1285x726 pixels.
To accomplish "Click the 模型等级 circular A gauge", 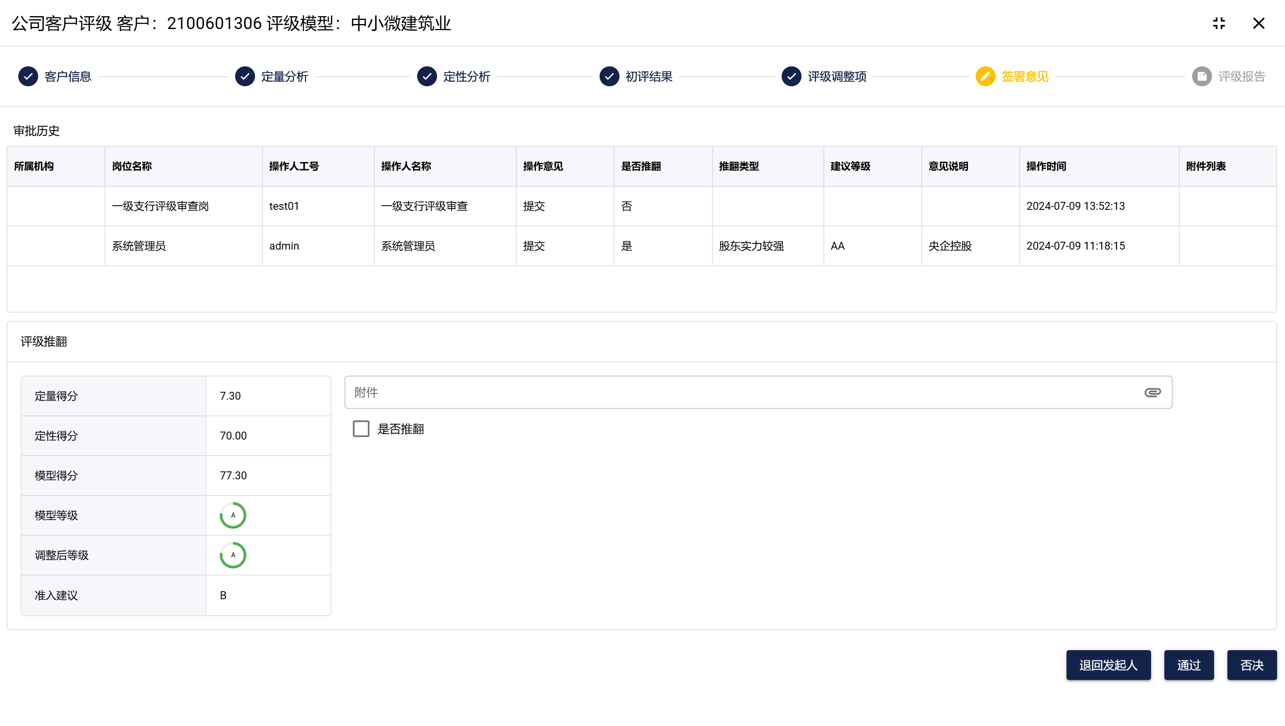I will click(x=233, y=515).
